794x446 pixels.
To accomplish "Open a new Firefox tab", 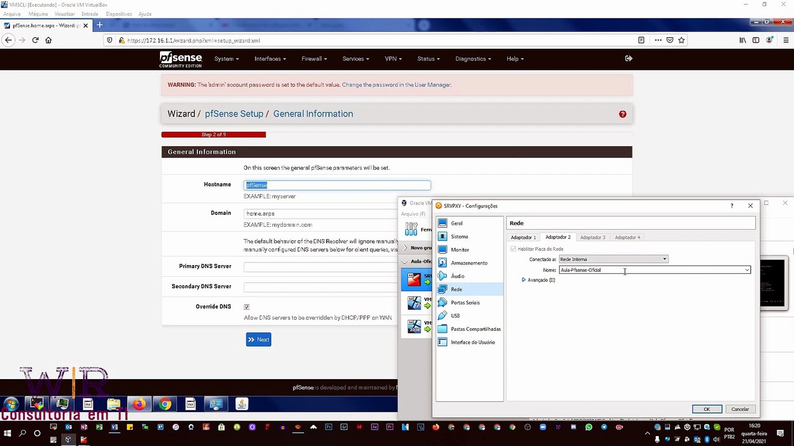I will pyautogui.click(x=99, y=25).
